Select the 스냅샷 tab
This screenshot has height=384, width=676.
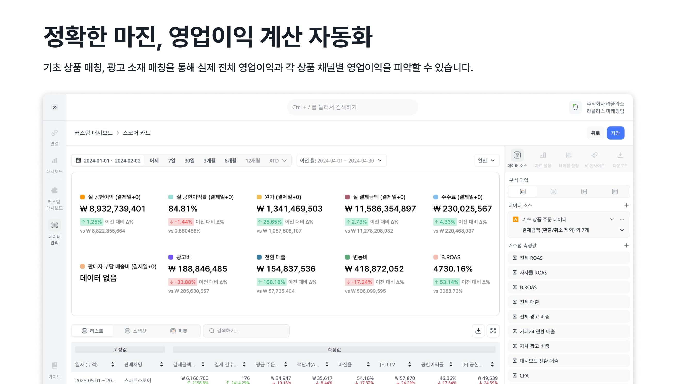[136, 331]
